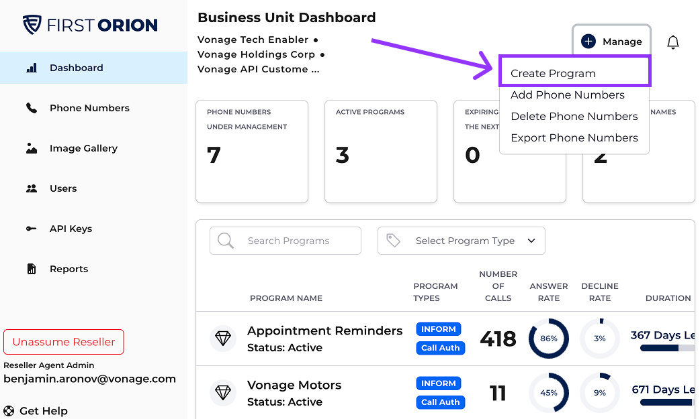Click the plus icon on Manage

(588, 42)
